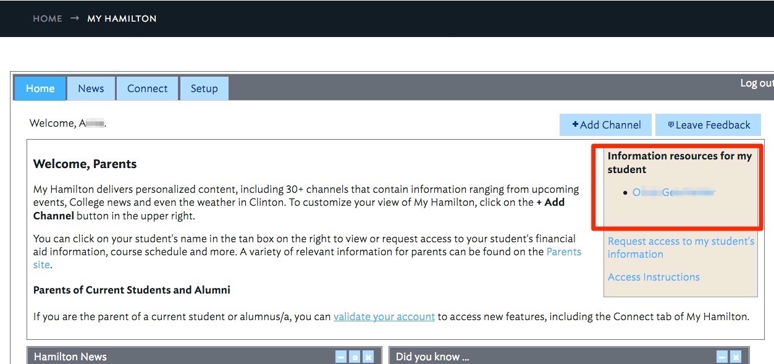Go to HOME in the breadcrumb
This screenshot has height=364, width=774.
(48, 19)
